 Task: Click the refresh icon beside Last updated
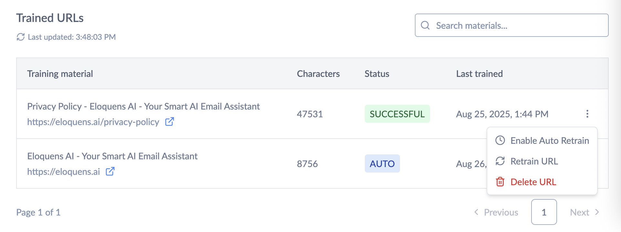[21, 37]
